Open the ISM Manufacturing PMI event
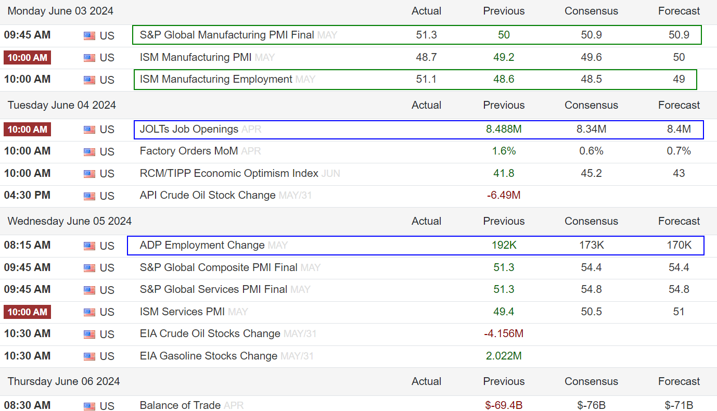This screenshot has height=411, width=717. [x=196, y=57]
